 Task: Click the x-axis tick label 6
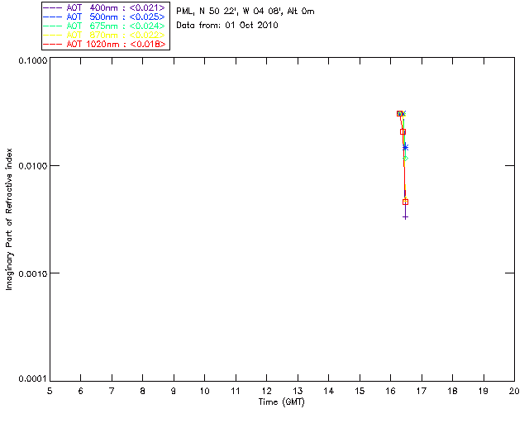pyautogui.click(x=81, y=391)
